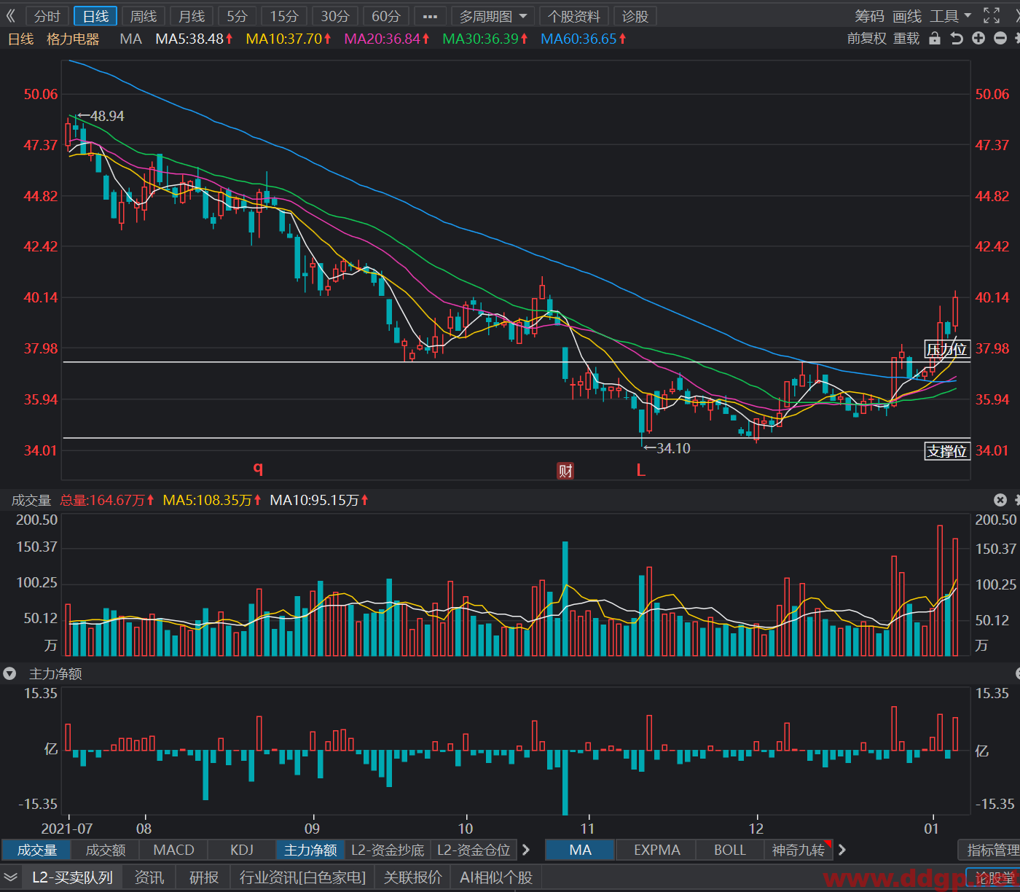This screenshot has height=892, width=1020.
Task: Click the red q marker on timeline
Action: point(258,468)
